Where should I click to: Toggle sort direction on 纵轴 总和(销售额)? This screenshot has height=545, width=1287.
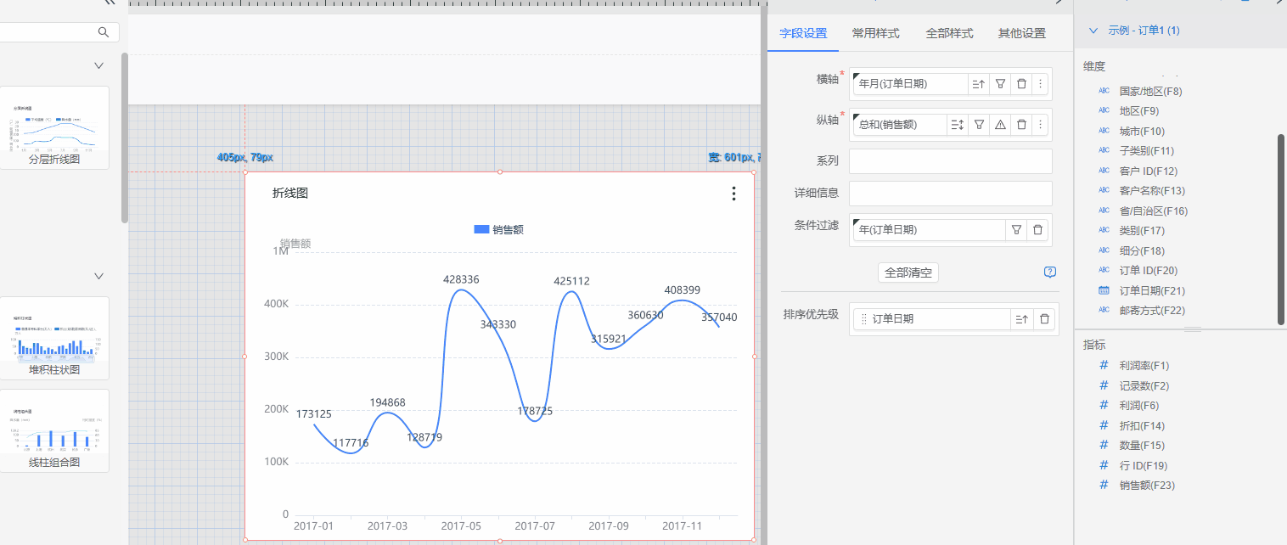[x=958, y=125]
